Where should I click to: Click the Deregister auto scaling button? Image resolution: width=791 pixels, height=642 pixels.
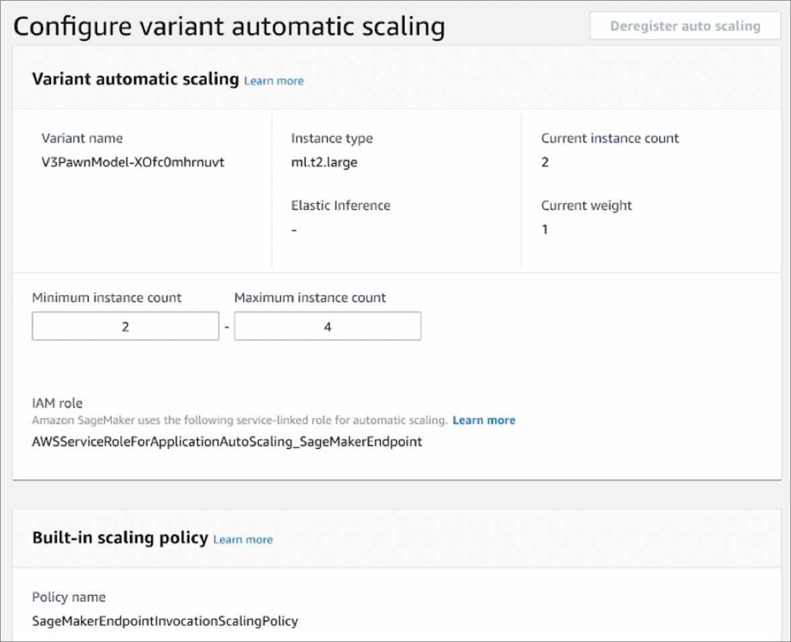pyautogui.click(x=685, y=26)
